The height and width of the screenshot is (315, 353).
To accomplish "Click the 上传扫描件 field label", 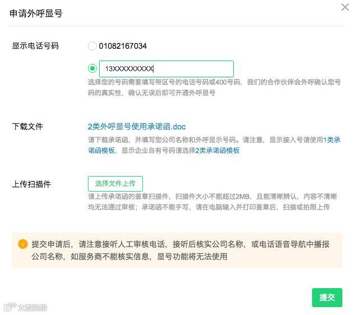I will point(31,184).
